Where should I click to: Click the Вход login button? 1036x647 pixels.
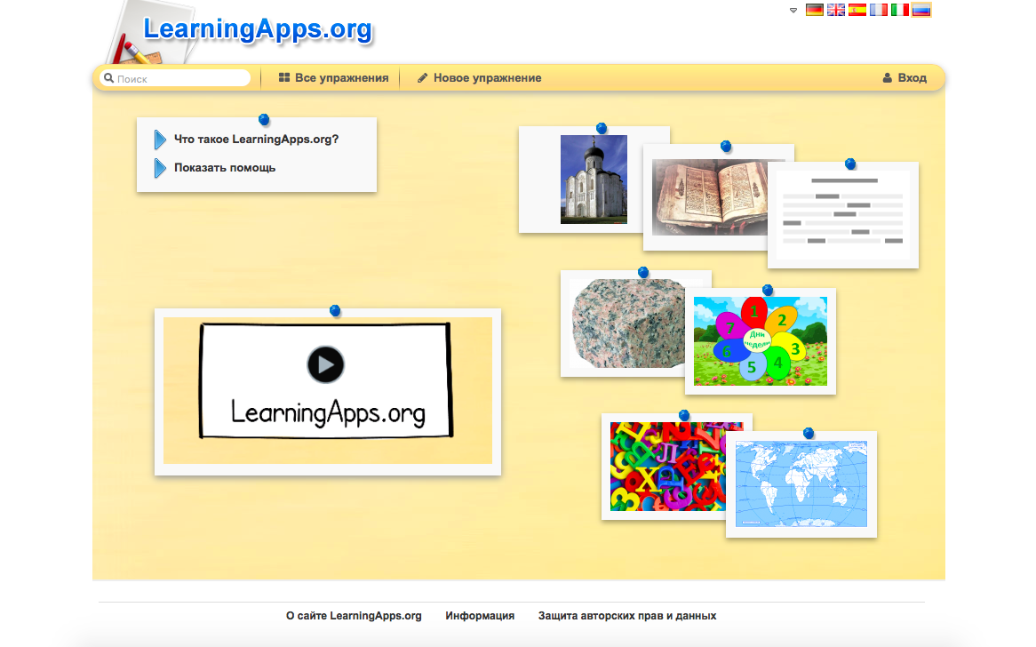(x=905, y=78)
